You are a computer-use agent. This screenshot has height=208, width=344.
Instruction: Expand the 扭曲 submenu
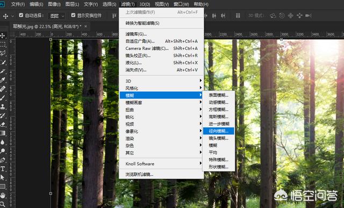pyautogui.click(x=161, y=110)
